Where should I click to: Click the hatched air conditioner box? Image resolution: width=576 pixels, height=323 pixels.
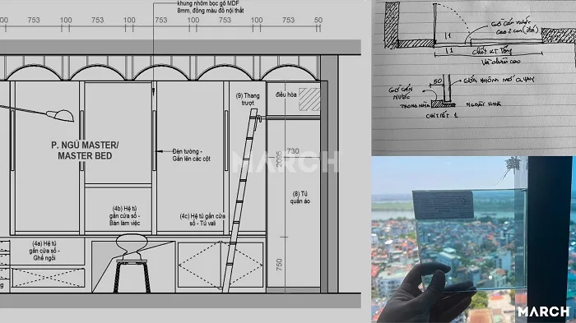click(x=309, y=99)
